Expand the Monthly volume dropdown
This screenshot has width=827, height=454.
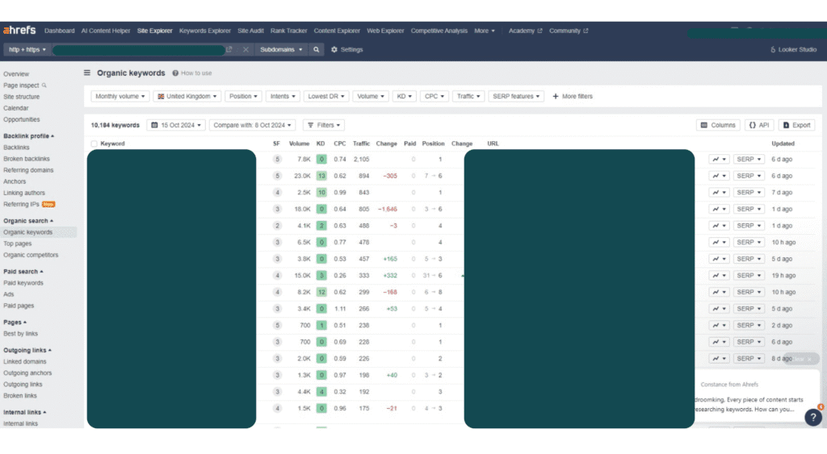tap(120, 96)
